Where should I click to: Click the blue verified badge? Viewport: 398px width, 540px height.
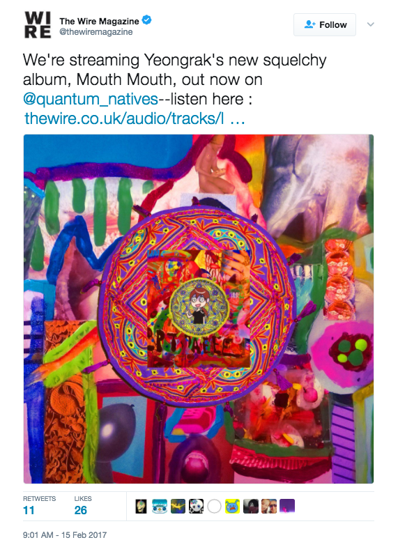[x=147, y=20]
